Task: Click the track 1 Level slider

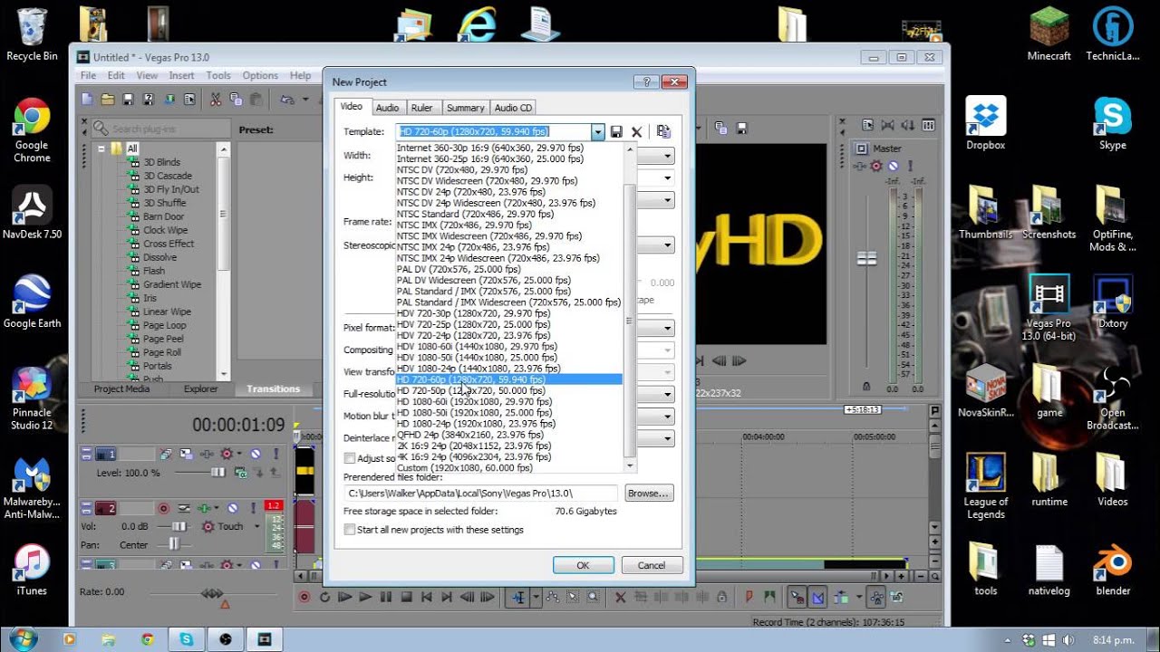Action: 217,473
